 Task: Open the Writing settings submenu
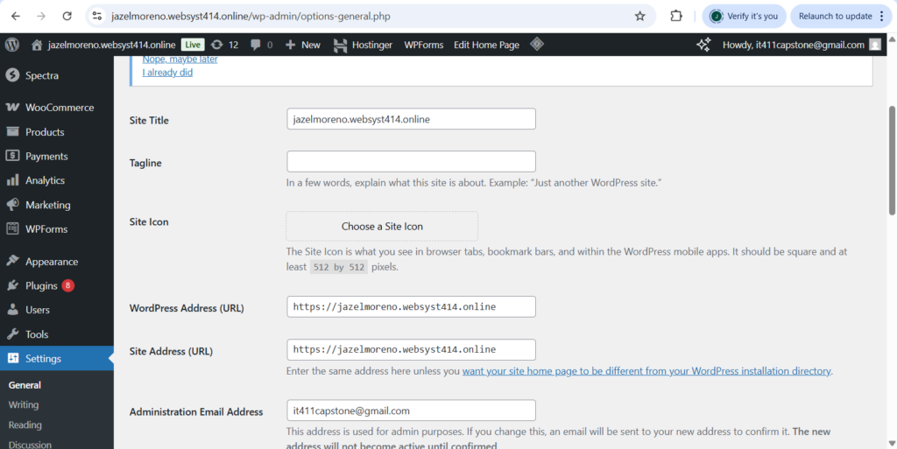coord(24,405)
